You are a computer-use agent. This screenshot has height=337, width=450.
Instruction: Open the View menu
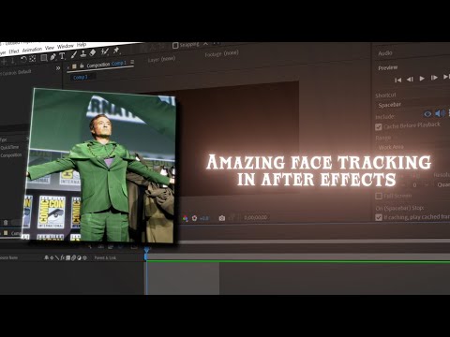click(50, 48)
